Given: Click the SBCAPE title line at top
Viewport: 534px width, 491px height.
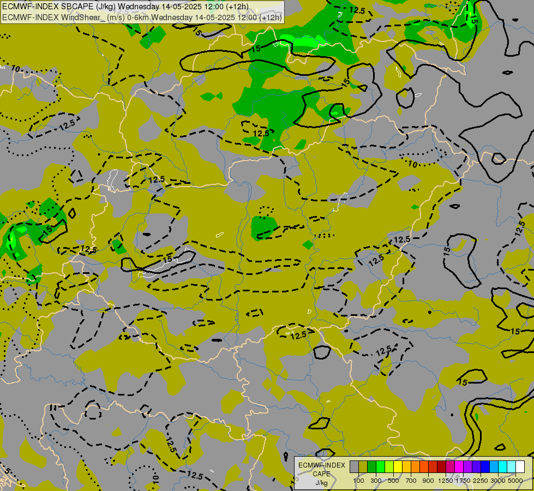Looking at the screenshot, I should pos(125,7).
